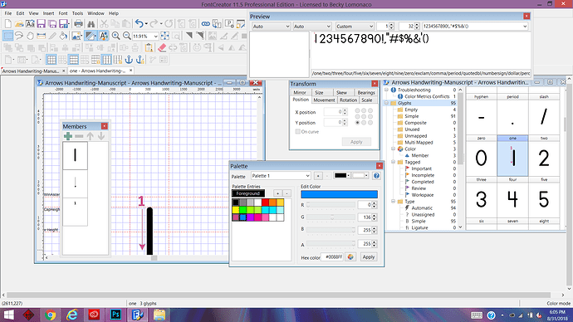Viewport: 573px width, 322px height.
Task: Open a font file with folder icon
Action: pos(19,24)
